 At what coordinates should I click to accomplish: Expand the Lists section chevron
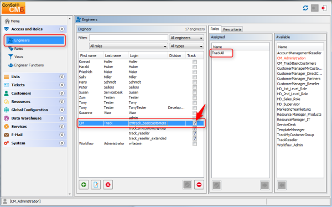pos(62,77)
